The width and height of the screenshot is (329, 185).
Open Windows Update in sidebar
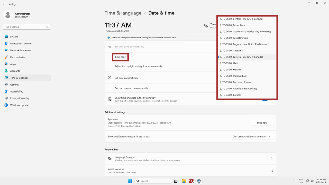click(x=19, y=105)
